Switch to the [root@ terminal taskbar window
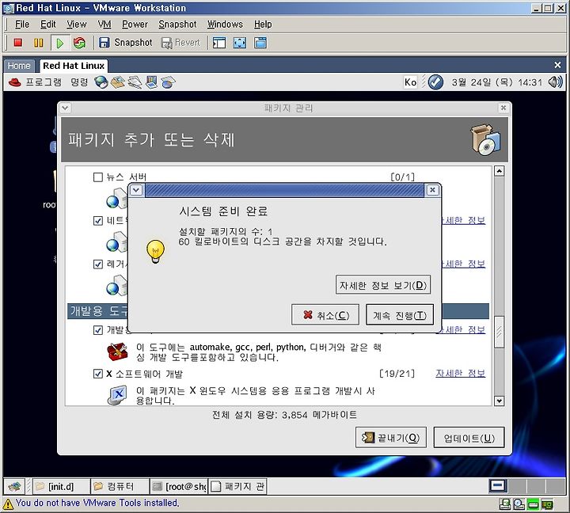 [178, 486]
